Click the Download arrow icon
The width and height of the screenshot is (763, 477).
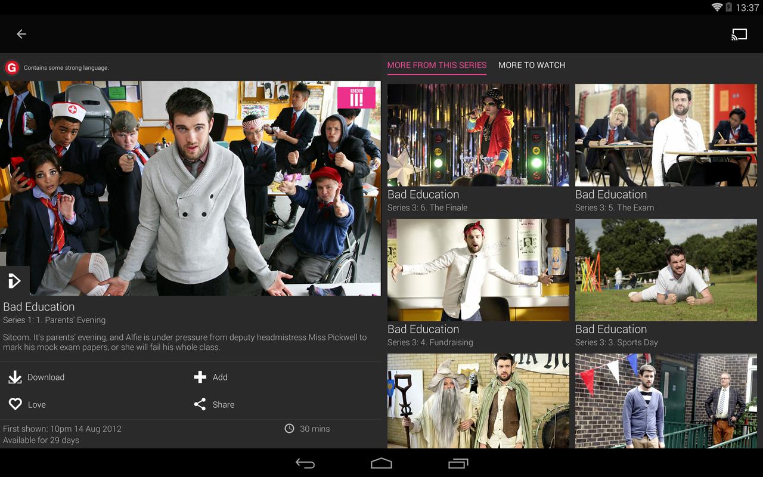[15, 377]
